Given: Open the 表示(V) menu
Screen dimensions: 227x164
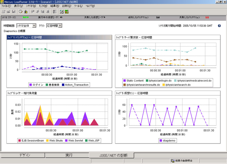Looking at the screenshot, I should tap(18, 6).
